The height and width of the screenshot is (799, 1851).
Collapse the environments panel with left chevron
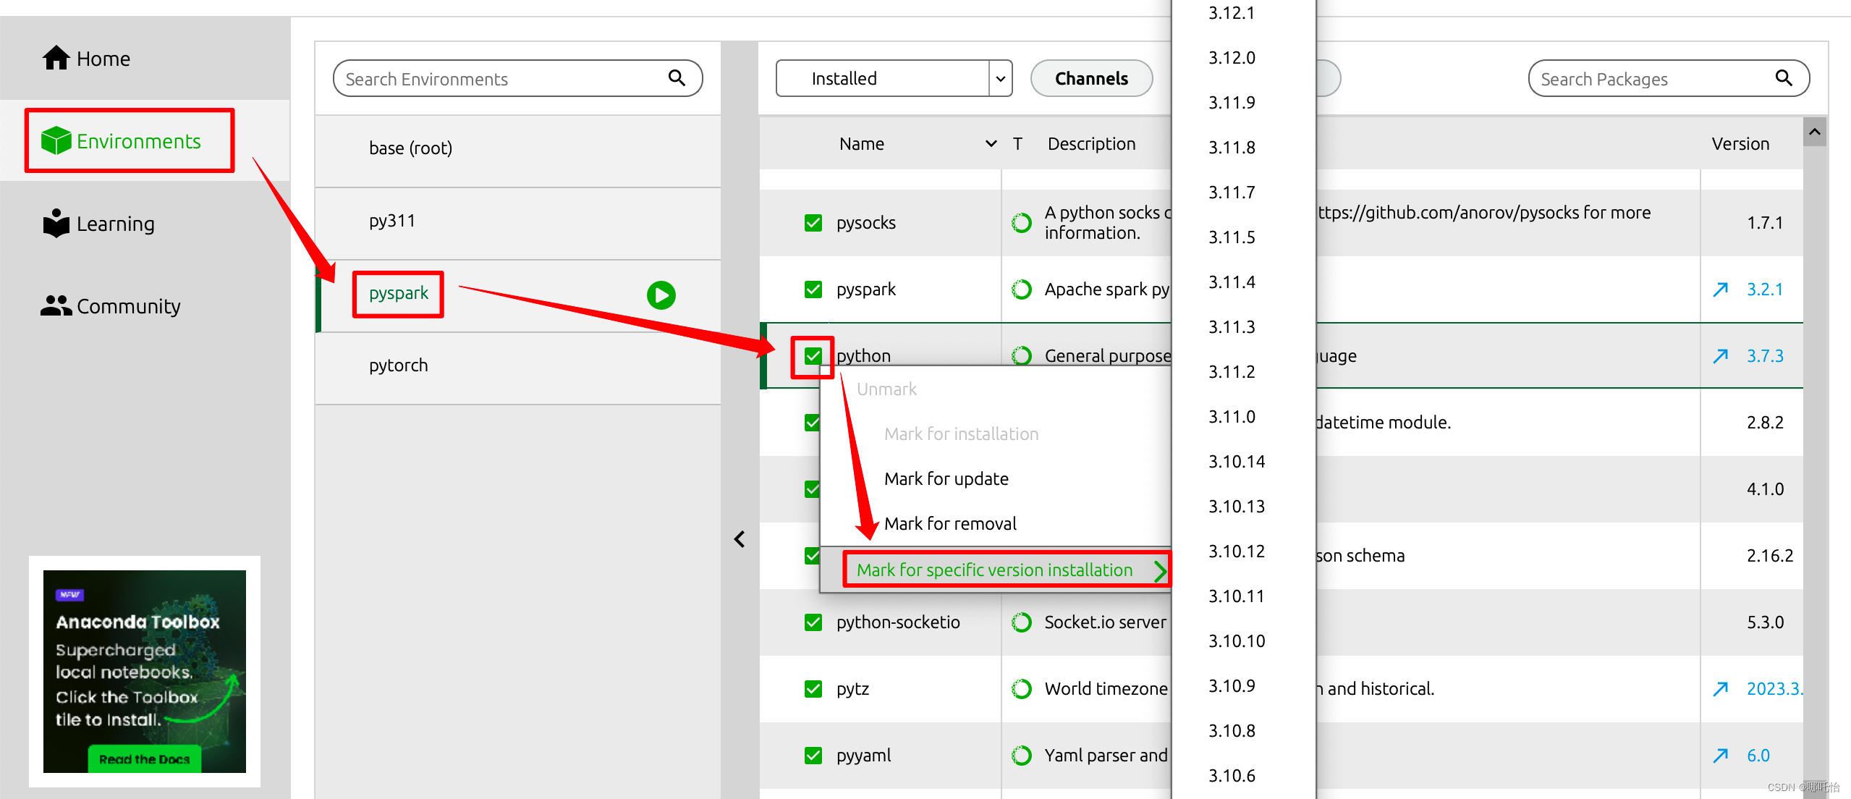tap(740, 539)
